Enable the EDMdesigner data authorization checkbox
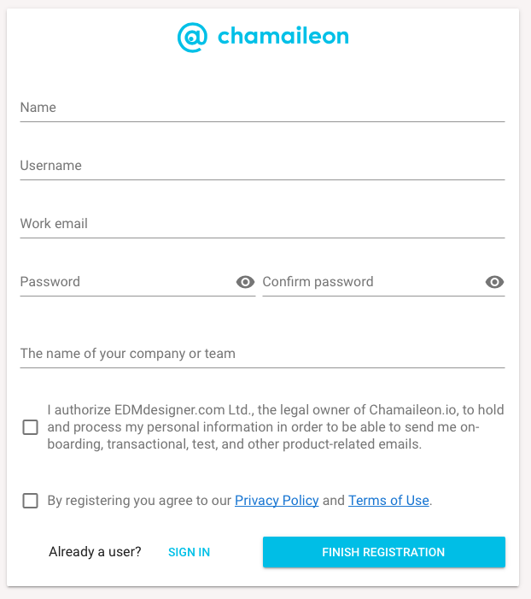 [x=31, y=427]
